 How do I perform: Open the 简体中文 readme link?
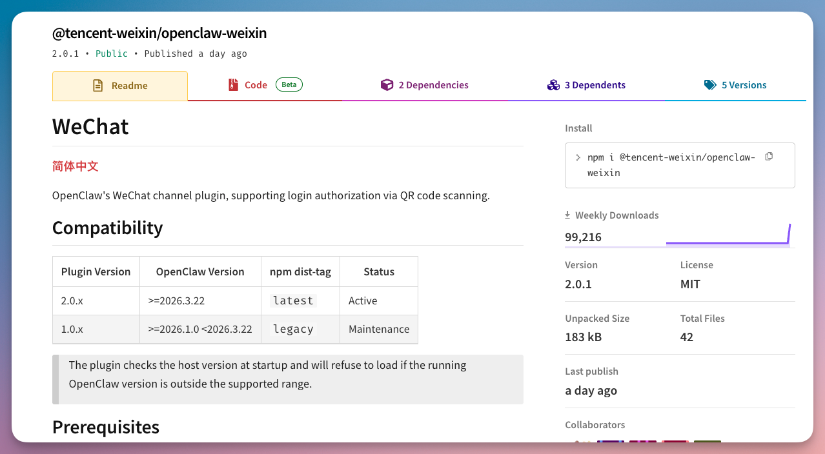(x=76, y=166)
